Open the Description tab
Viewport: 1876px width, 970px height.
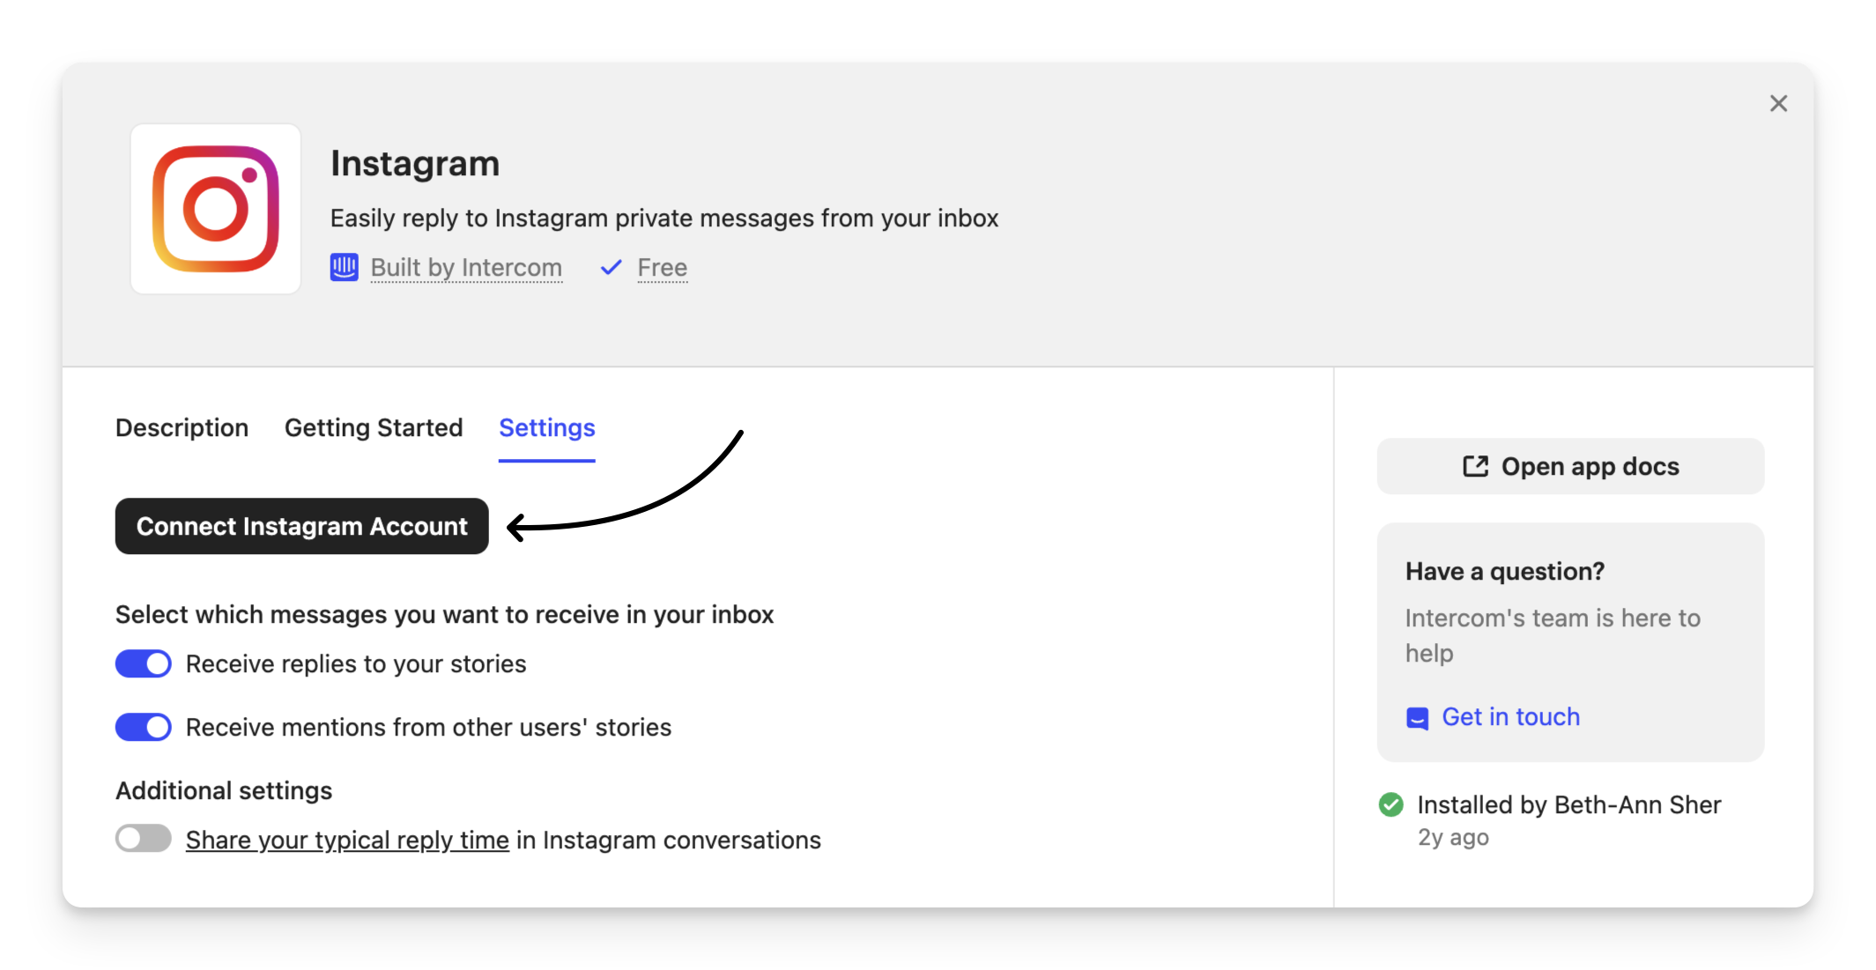point(182,428)
